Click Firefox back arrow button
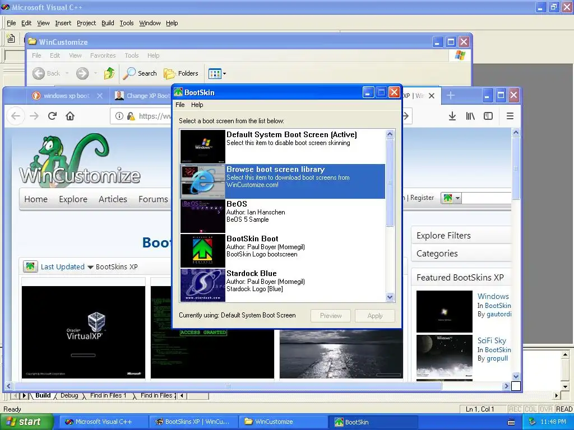Image resolution: width=574 pixels, height=430 pixels. click(15, 116)
